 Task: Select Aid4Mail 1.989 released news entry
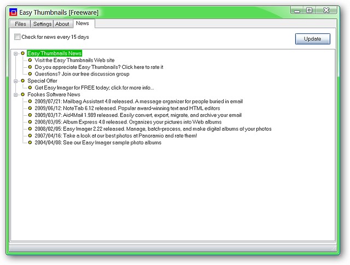coord(138,115)
